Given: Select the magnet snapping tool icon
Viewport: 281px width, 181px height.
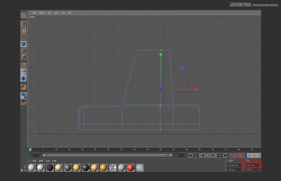Looking at the screenshot, I should pos(23,87).
